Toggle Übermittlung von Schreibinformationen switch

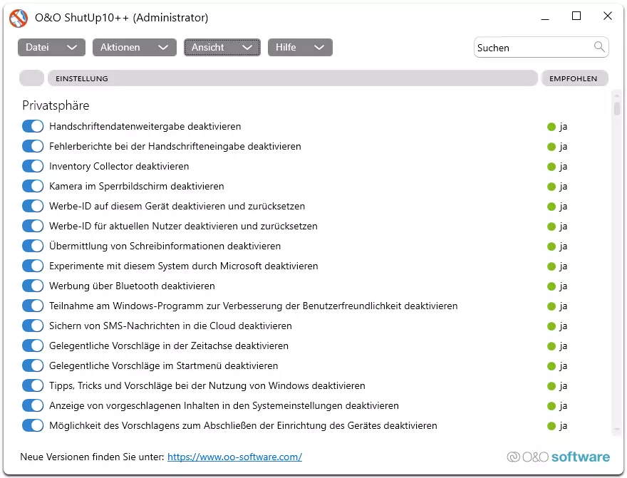(33, 246)
